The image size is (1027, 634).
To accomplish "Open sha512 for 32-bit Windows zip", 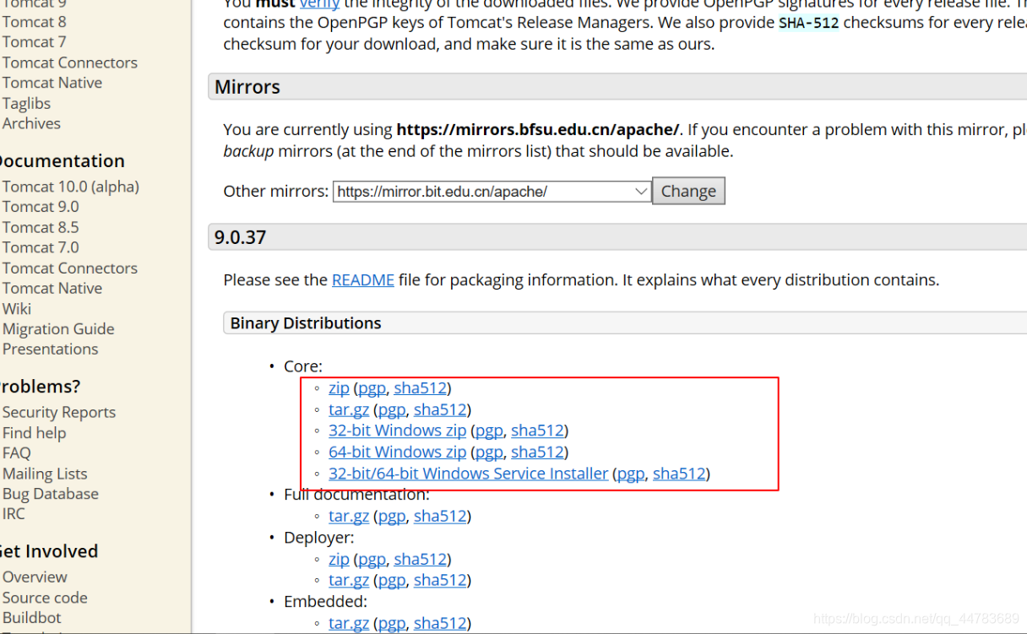I will pos(537,431).
